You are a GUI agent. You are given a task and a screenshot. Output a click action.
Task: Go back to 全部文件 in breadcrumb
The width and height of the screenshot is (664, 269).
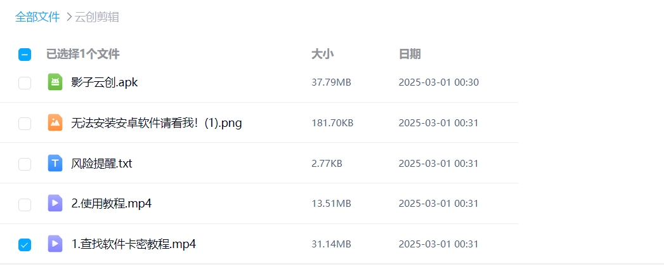point(37,17)
